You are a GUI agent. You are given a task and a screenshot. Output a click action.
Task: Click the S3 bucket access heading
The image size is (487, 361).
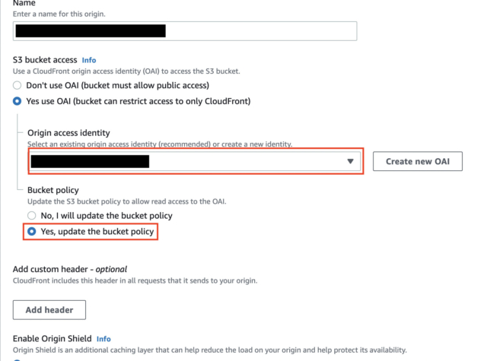(45, 60)
